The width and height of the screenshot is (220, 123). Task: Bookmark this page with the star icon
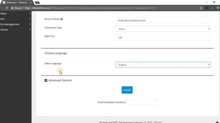[x=201, y=8]
